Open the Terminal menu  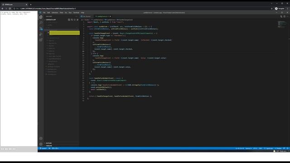(76, 13)
